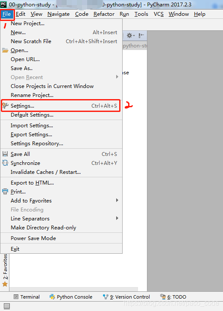Open the Help menu
Screen dimensions: 223x311
[200, 14]
